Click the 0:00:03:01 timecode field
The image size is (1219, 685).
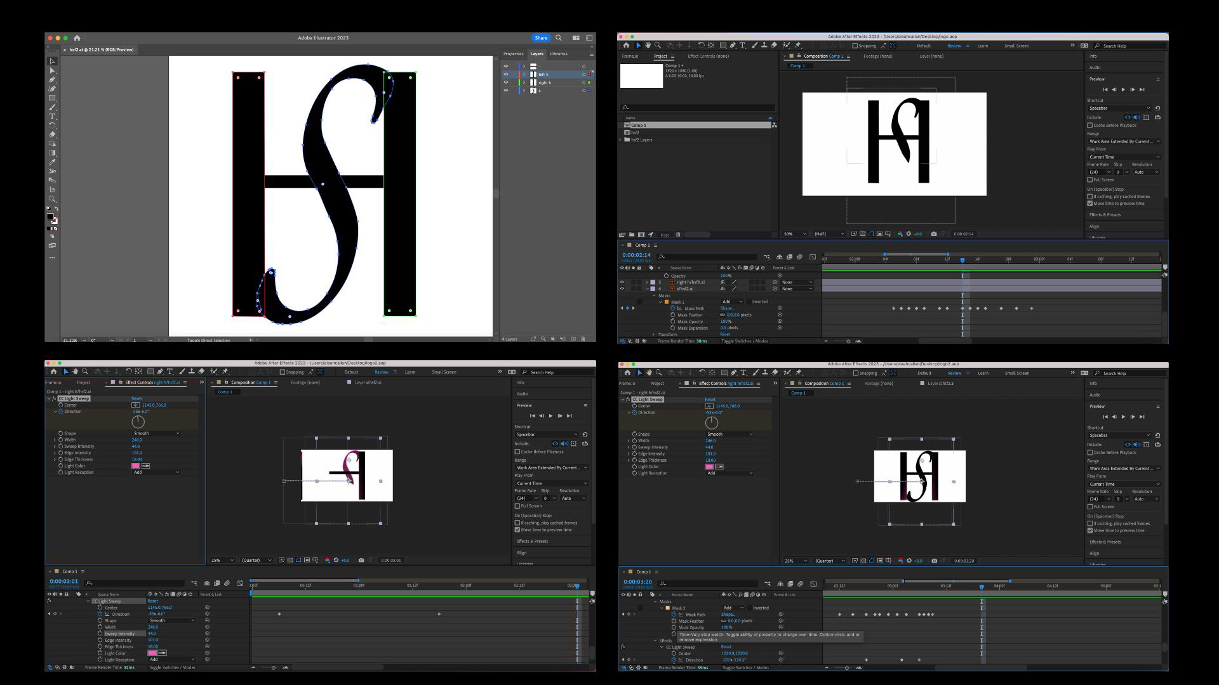point(63,582)
